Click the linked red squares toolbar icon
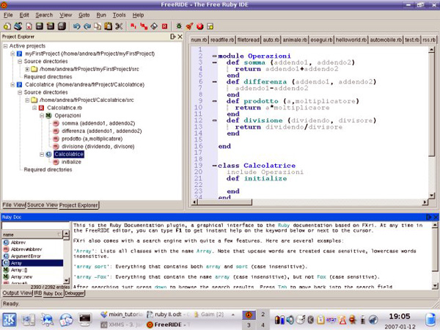 [144, 26]
